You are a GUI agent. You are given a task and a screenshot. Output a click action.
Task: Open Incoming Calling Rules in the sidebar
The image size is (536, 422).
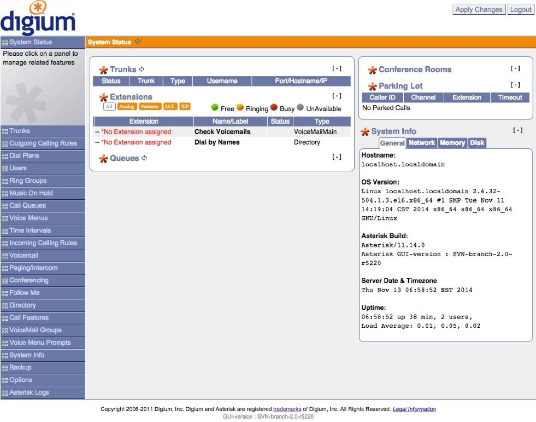pyautogui.click(x=43, y=243)
